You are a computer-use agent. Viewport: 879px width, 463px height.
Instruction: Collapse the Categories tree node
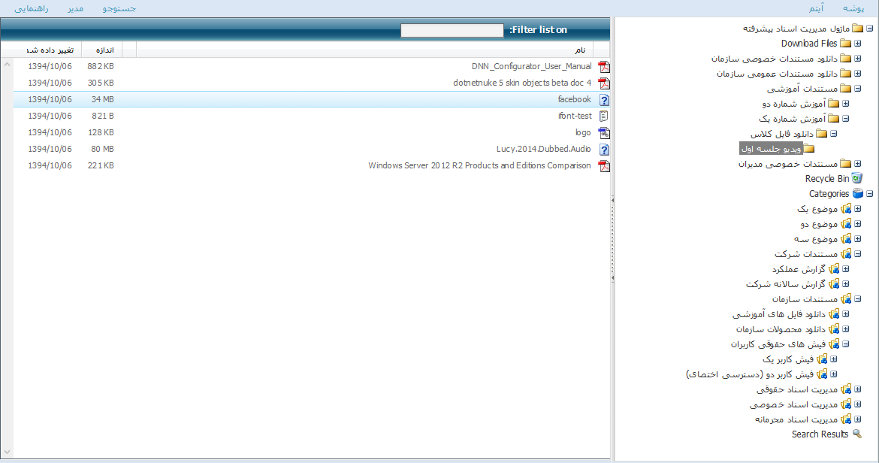click(x=869, y=194)
